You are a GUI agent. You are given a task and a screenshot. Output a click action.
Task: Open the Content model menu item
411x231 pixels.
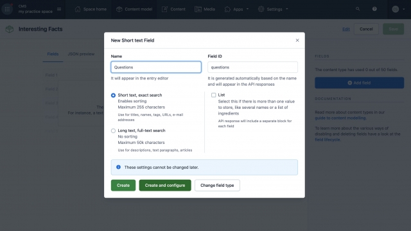[x=134, y=9]
